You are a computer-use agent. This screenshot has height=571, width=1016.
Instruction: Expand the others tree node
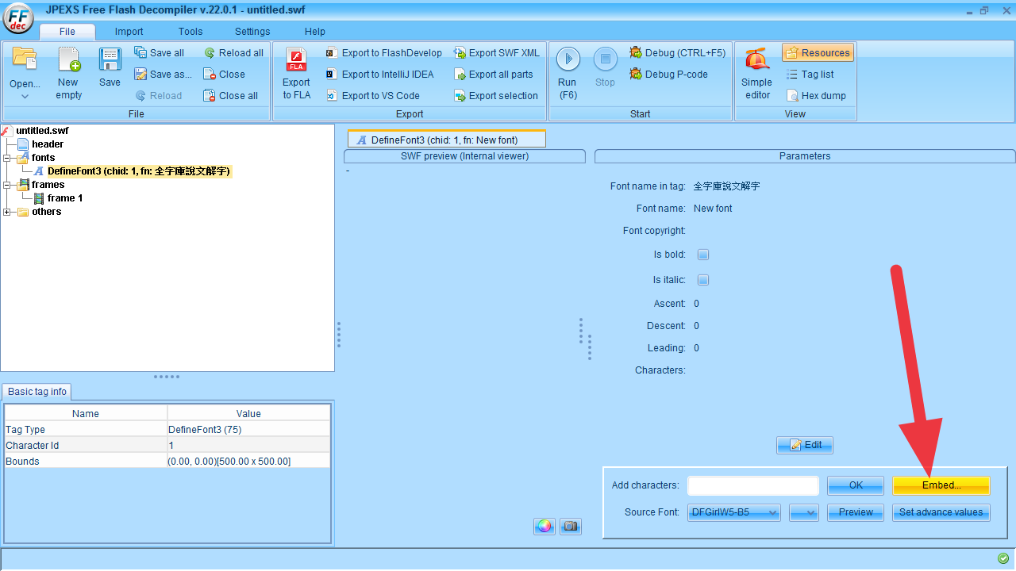(x=7, y=212)
